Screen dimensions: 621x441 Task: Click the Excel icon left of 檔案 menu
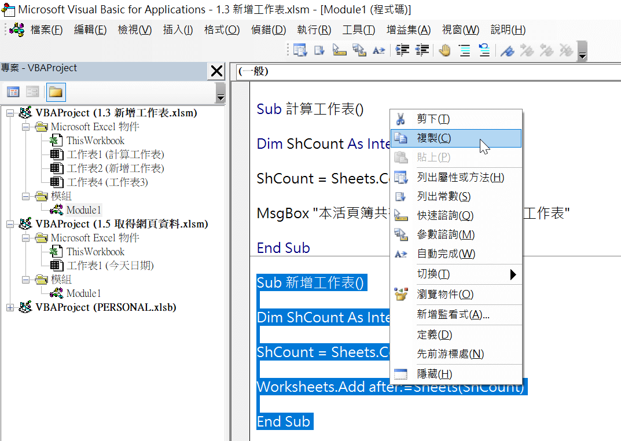(x=17, y=30)
